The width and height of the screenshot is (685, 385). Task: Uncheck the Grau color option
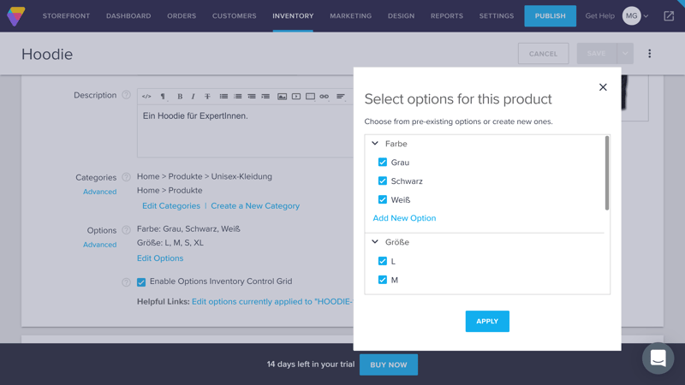(x=383, y=163)
